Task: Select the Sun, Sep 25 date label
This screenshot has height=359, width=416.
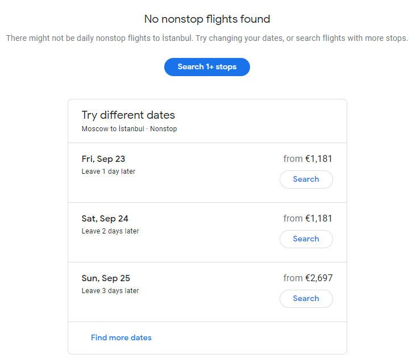Action: (x=106, y=278)
